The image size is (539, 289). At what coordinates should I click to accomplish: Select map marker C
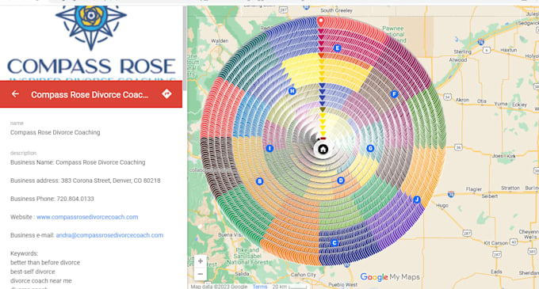tap(334, 243)
